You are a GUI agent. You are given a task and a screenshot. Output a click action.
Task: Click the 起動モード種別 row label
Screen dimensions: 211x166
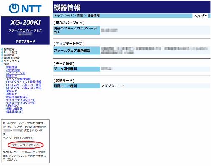tap(77, 86)
